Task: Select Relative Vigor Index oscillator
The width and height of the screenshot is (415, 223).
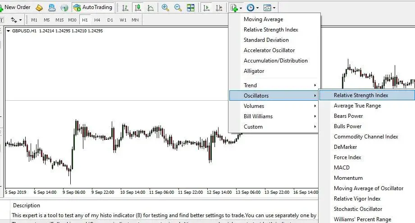Action: (x=367, y=198)
